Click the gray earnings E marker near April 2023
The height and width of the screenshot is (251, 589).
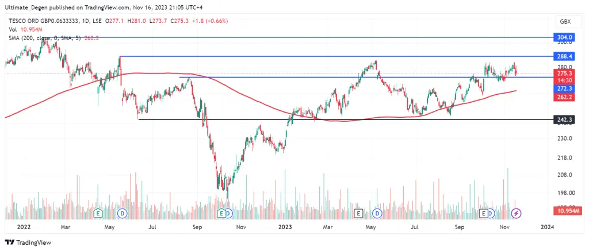[x=358, y=214]
